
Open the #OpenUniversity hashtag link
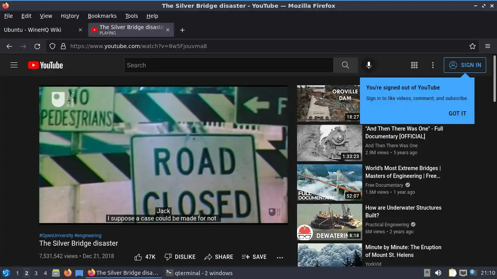pos(56,235)
